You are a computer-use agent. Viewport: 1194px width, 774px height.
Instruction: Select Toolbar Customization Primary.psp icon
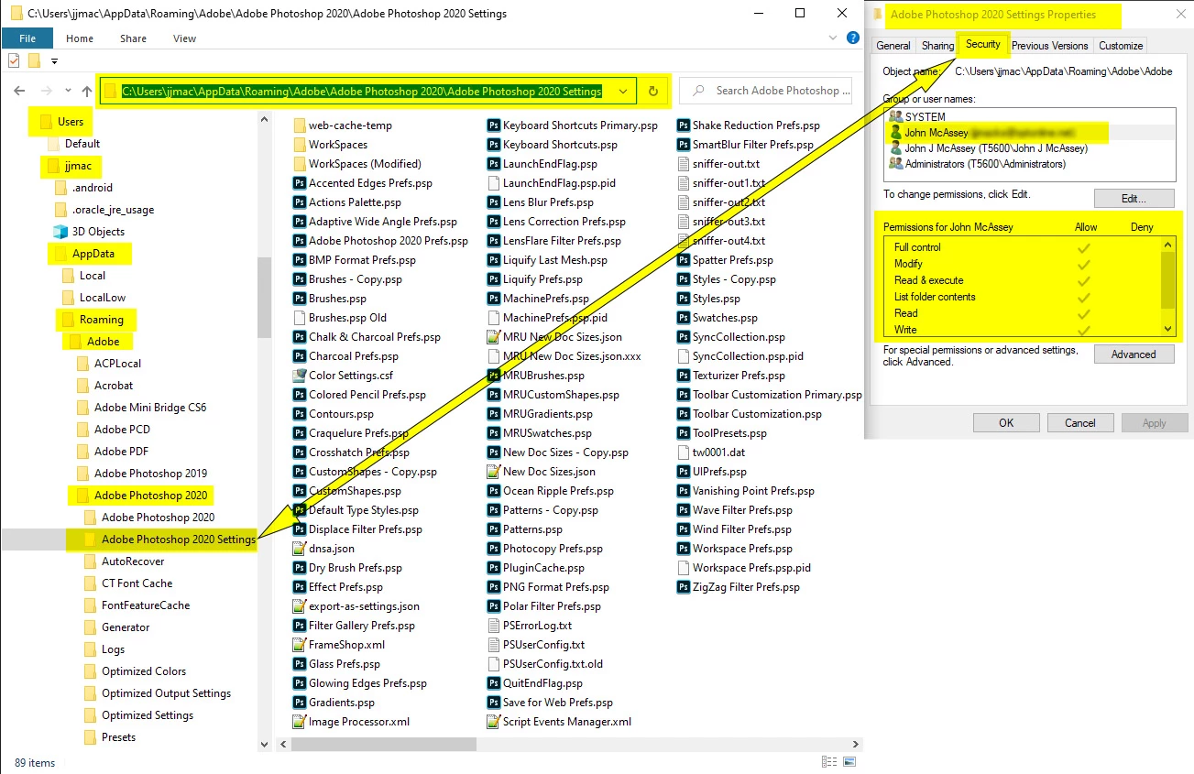pos(684,395)
